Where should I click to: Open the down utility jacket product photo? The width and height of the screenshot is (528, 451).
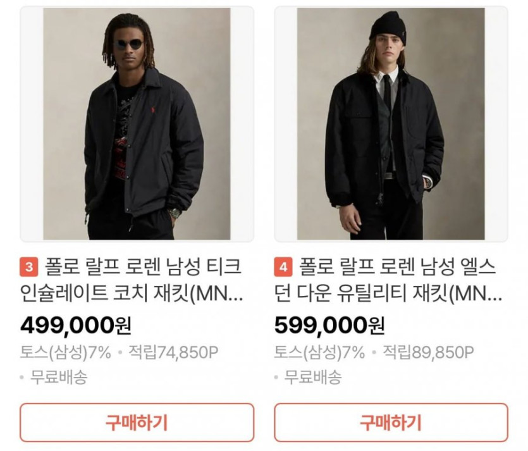391,124
